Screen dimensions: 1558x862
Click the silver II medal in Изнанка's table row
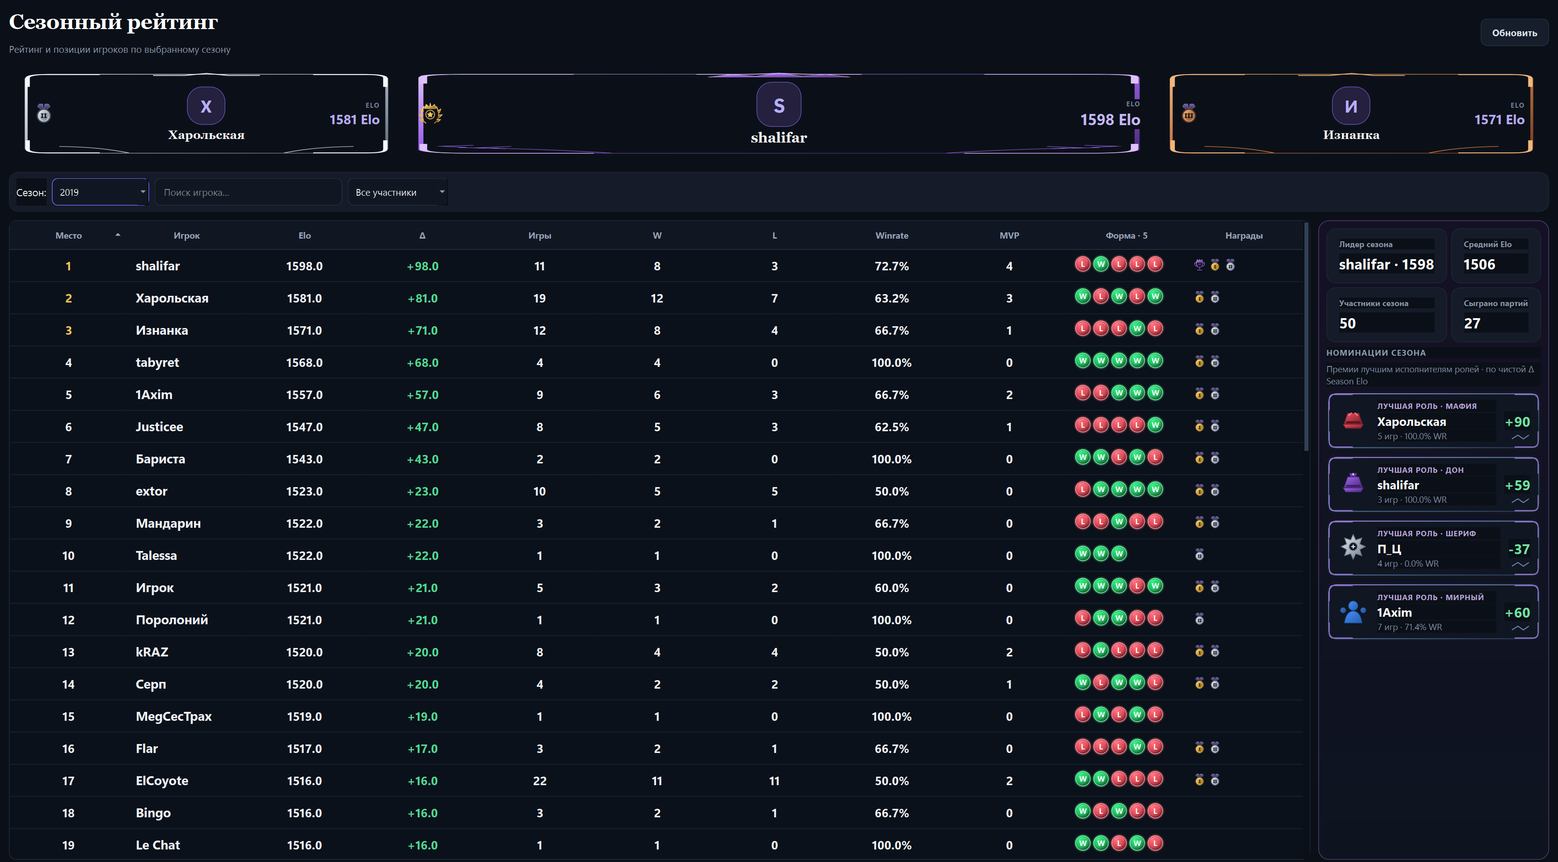coord(1215,329)
